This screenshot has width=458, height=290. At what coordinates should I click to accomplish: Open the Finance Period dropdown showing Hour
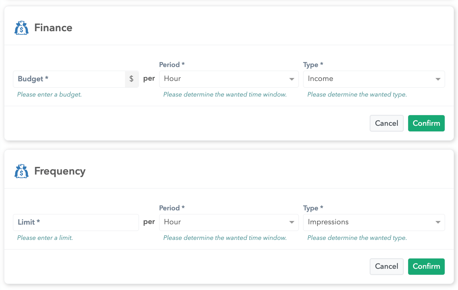229,79
